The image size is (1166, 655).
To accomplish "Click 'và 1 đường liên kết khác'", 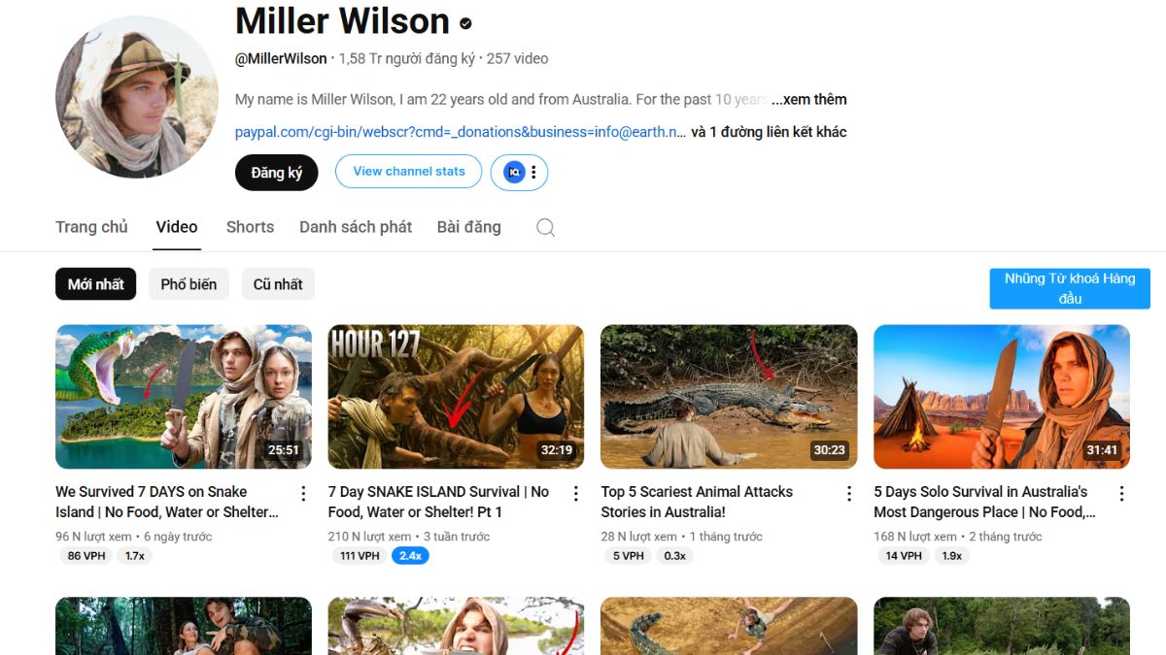I will [769, 132].
